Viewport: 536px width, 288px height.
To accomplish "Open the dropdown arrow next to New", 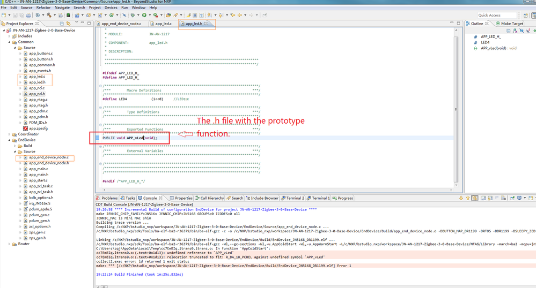I will [x=9, y=15].
